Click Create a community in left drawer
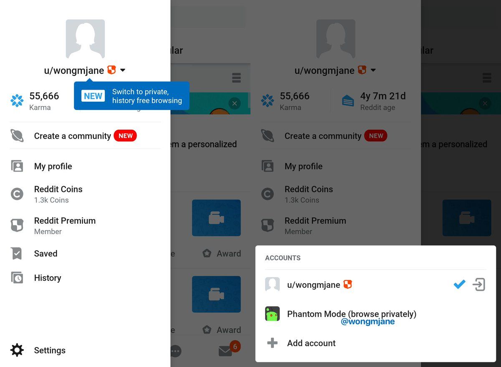 click(x=72, y=136)
